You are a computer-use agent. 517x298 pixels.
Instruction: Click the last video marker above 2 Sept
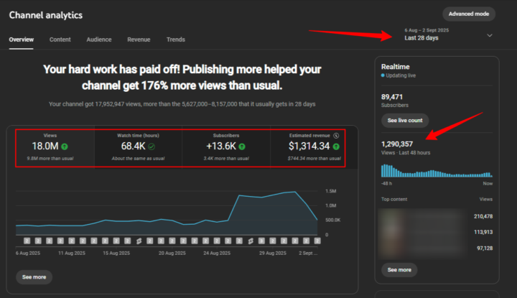click(317, 241)
